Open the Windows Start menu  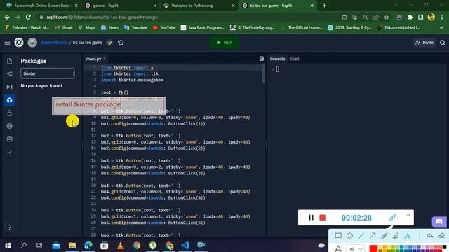(8, 246)
